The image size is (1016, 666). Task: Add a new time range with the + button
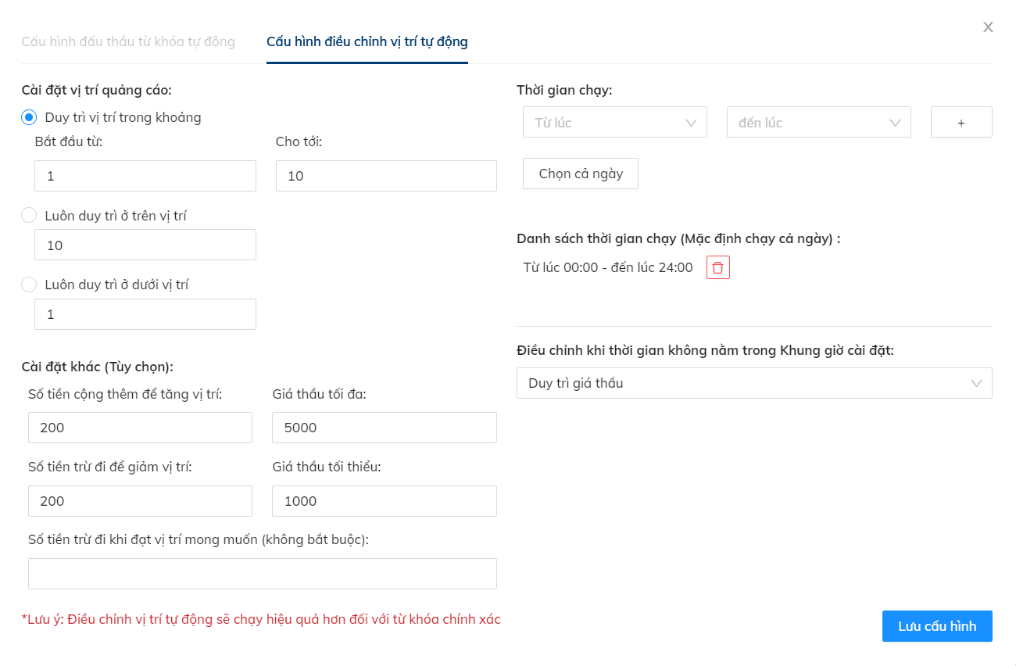(961, 122)
